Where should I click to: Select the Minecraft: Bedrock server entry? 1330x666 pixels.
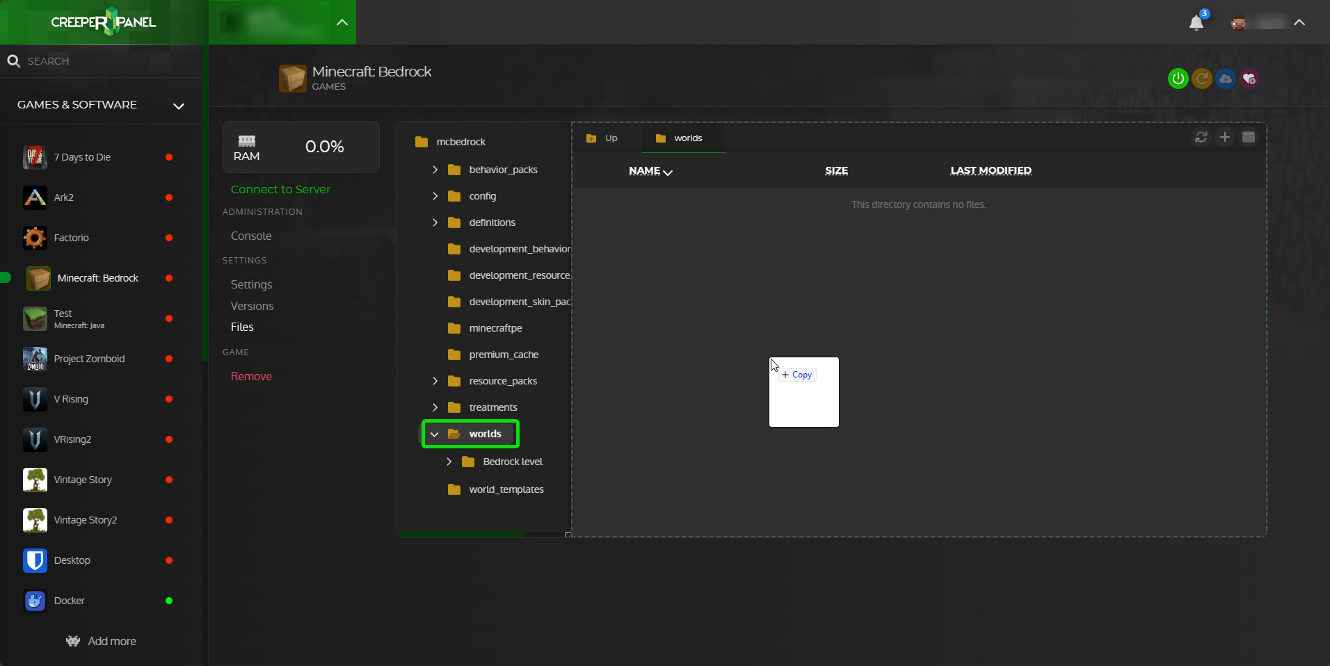coord(97,278)
